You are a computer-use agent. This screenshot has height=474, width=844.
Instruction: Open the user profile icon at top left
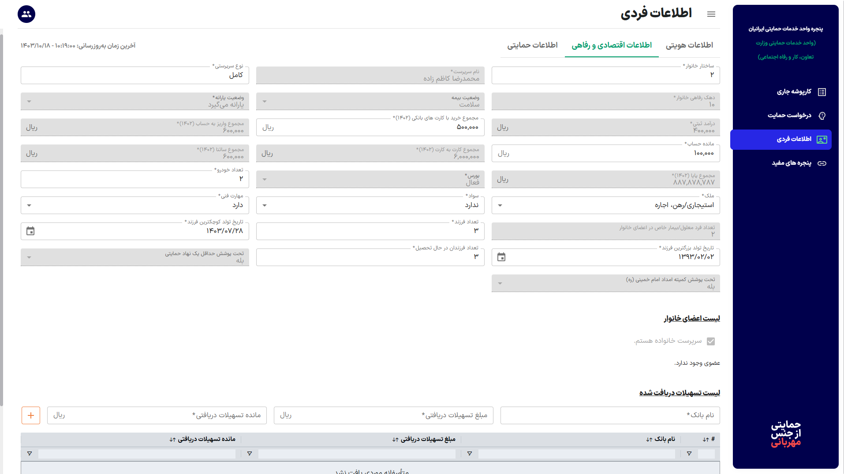coord(26,14)
